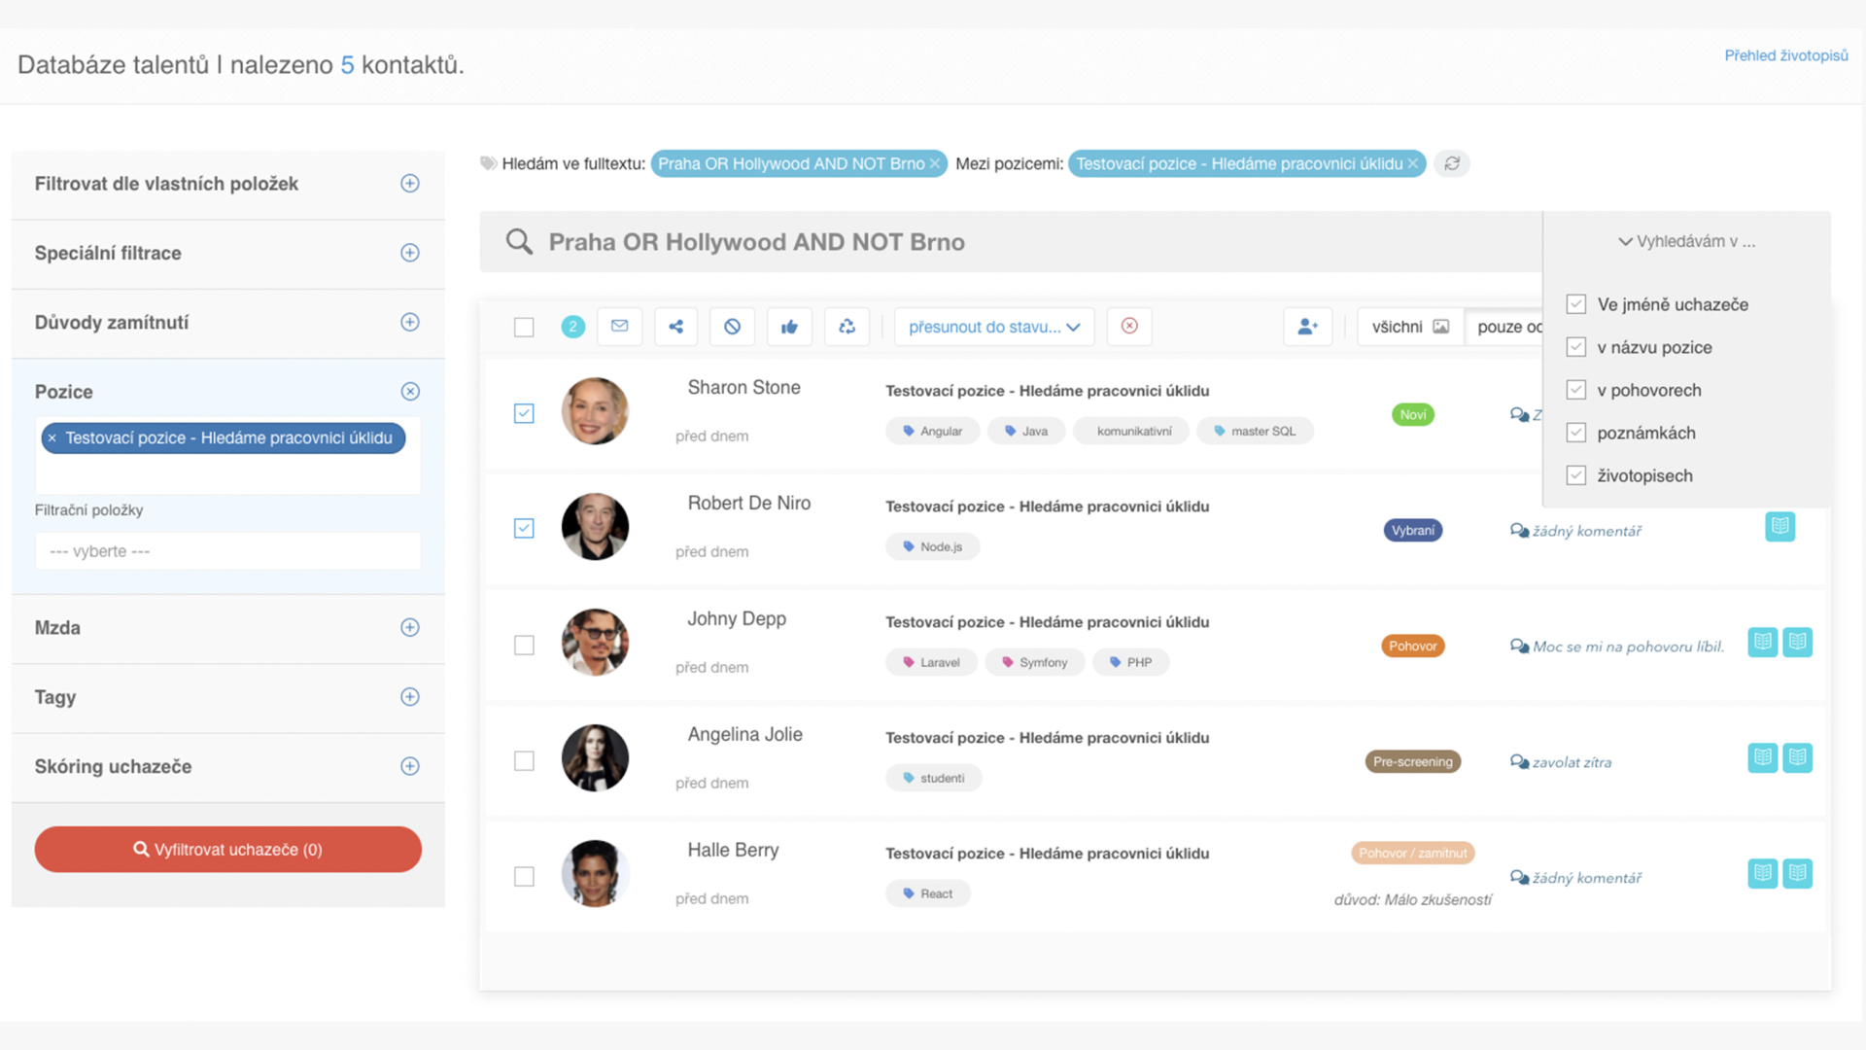Expand the Mzda filter section
Viewport: 1866px width, 1050px height.
point(410,628)
